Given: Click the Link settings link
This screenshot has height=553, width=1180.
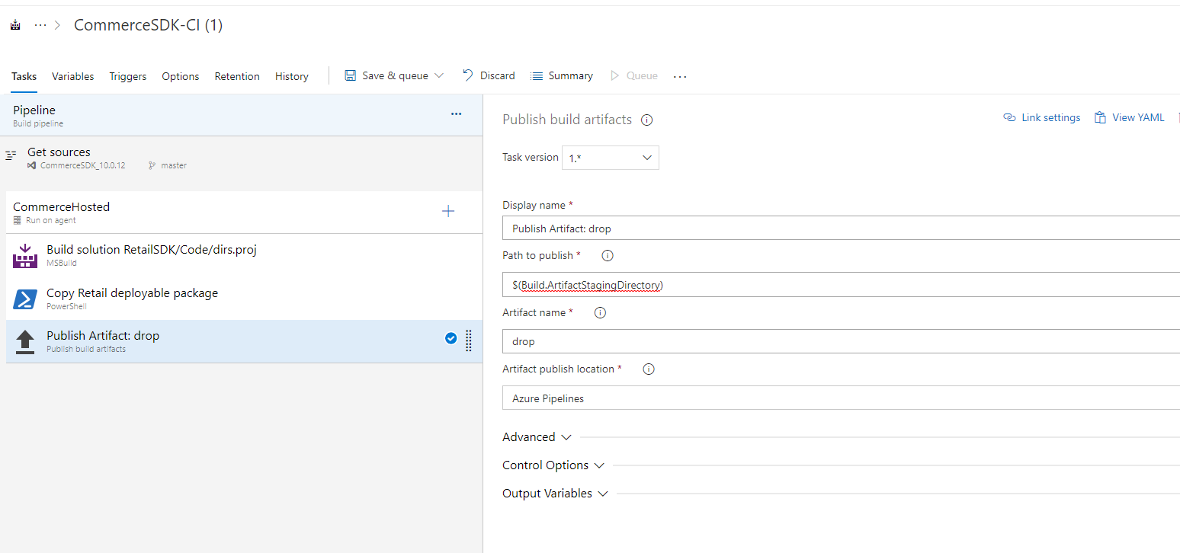Looking at the screenshot, I should click(1042, 117).
